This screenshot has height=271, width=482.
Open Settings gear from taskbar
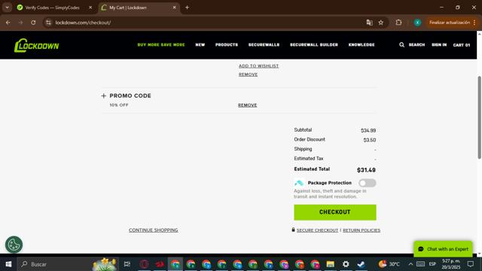346,264
